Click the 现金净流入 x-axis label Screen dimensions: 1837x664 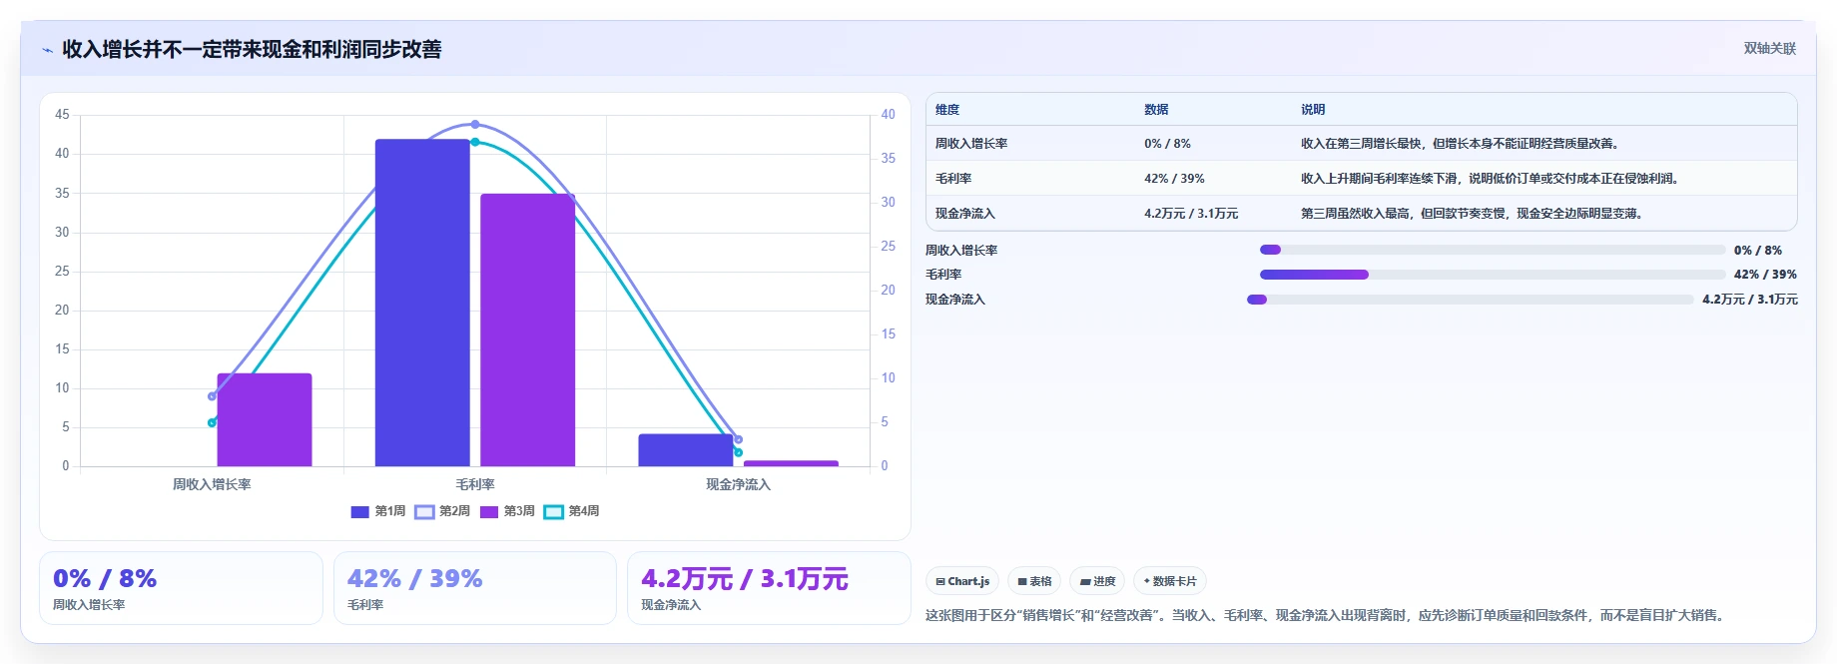[x=739, y=484]
